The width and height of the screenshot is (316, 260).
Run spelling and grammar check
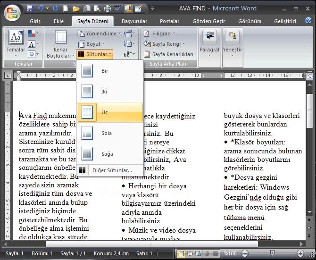(x=117, y=8)
